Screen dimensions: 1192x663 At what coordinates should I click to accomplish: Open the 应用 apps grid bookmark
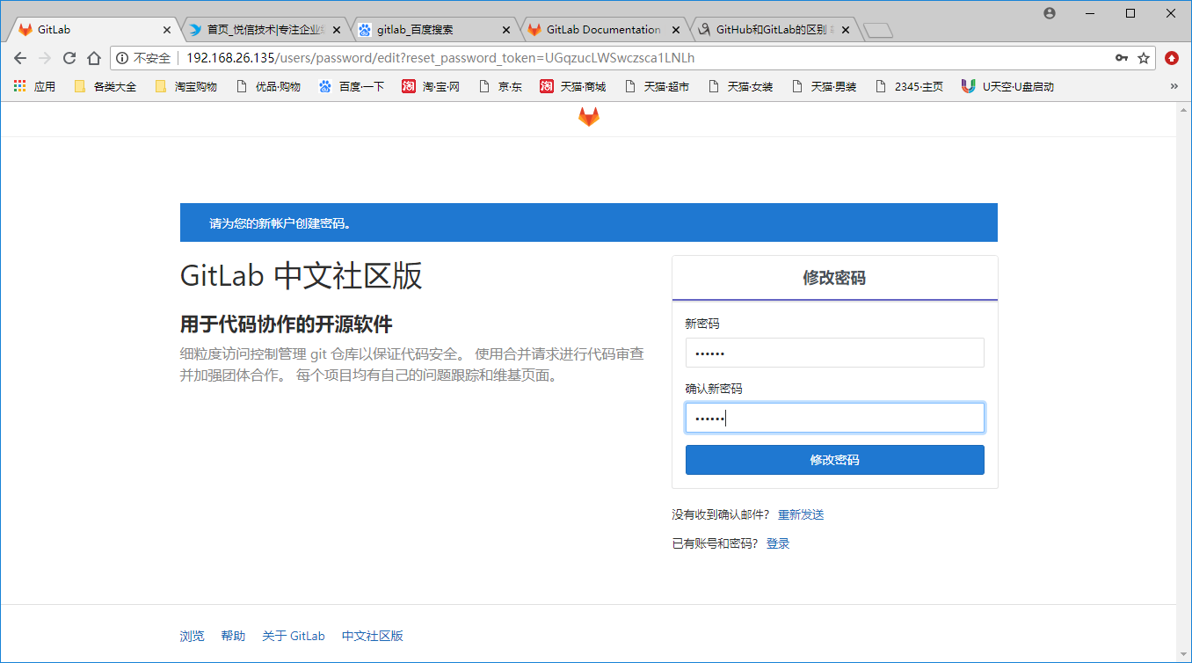click(34, 86)
